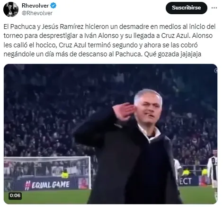Open Rhevolver's profile avatar picture

[x=11, y=9]
